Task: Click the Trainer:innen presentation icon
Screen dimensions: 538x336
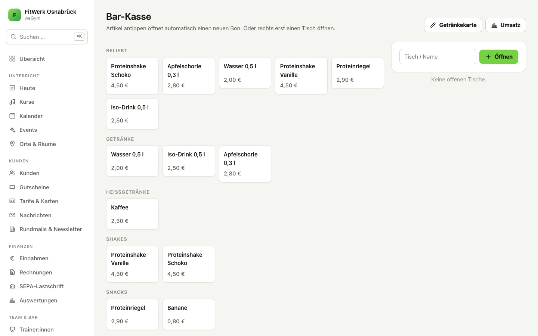Action: click(12, 329)
